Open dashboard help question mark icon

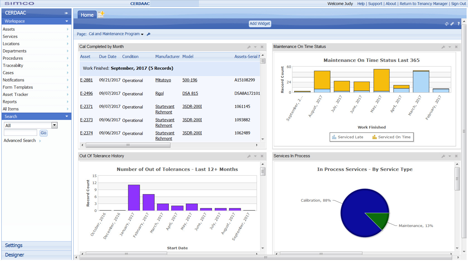[x=459, y=24]
